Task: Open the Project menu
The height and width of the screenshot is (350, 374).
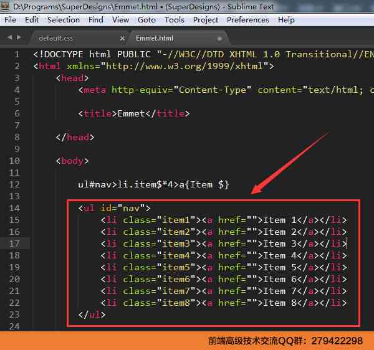Action: 206,20
